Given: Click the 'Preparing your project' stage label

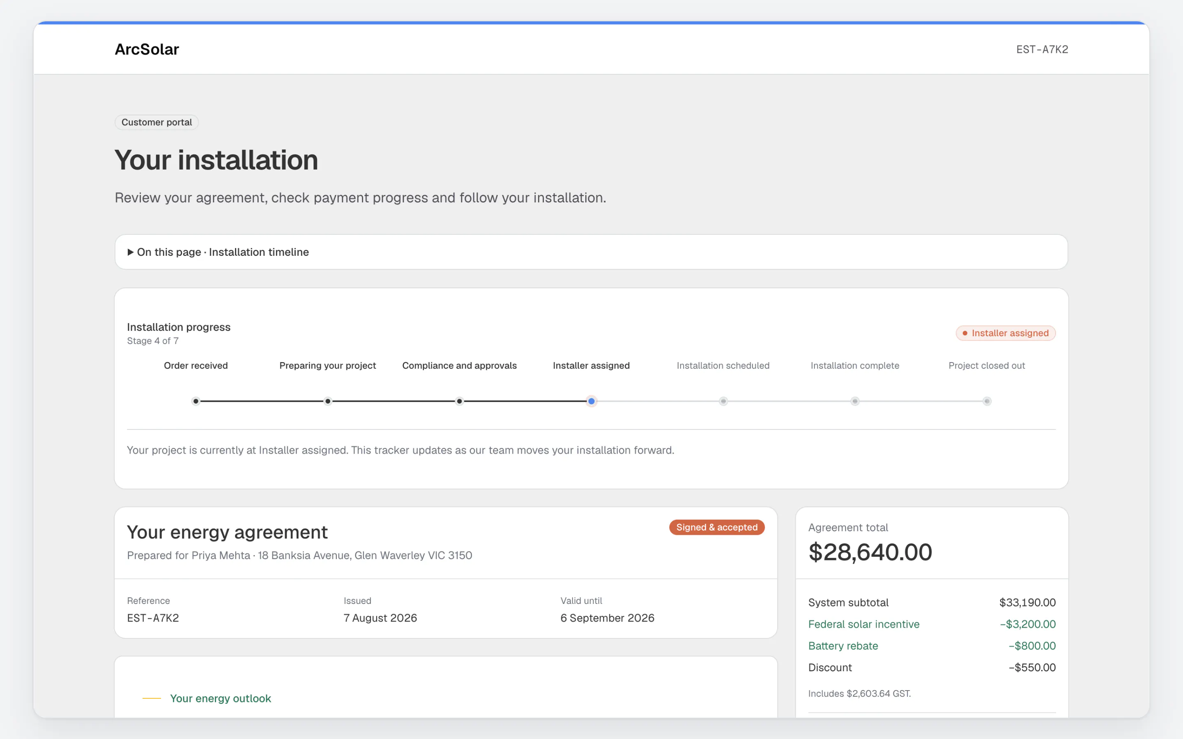Looking at the screenshot, I should [x=327, y=365].
